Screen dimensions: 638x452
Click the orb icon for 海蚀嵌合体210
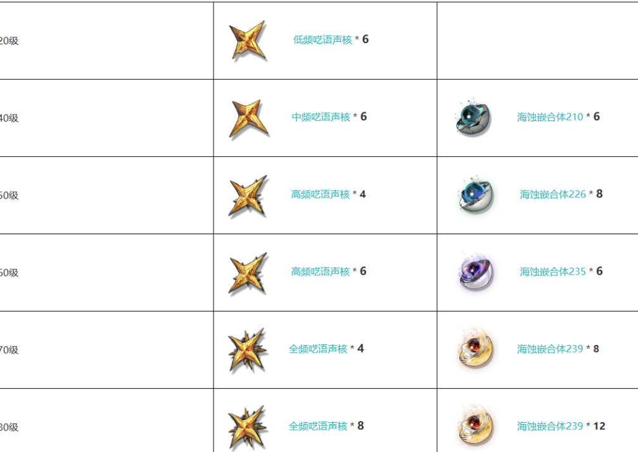click(x=473, y=118)
